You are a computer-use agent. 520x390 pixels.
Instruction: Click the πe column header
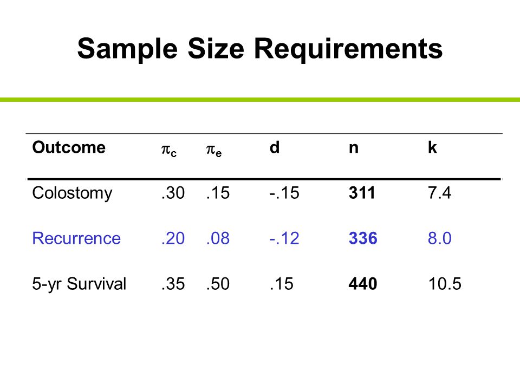[214, 150]
